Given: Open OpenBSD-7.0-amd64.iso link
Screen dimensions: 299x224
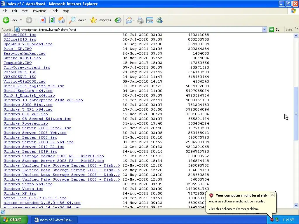Looking at the screenshot, I should pyautogui.click(x=28, y=44).
